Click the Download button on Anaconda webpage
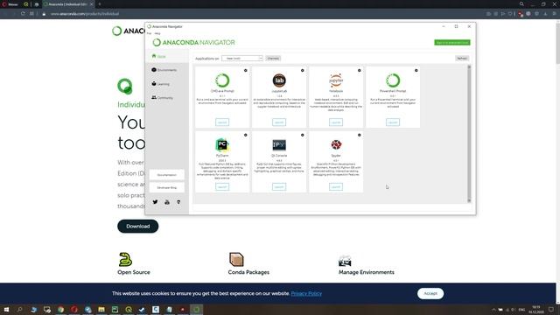The image size is (560, 315). [x=138, y=226]
